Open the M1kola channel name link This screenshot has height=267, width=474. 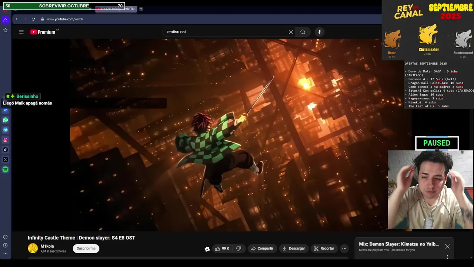pos(47,246)
